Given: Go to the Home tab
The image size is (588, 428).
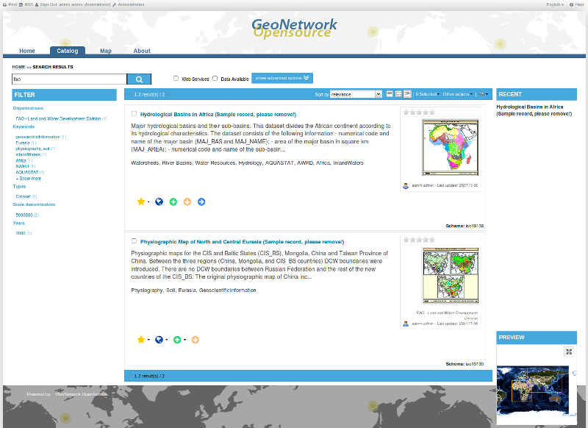Looking at the screenshot, I should 27,51.
